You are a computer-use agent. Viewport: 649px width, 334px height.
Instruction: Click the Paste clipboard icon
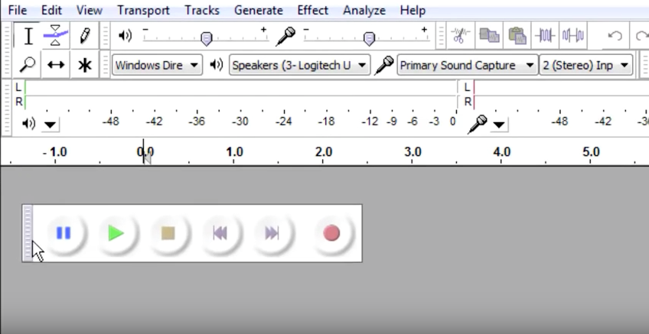click(x=517, y=36)
